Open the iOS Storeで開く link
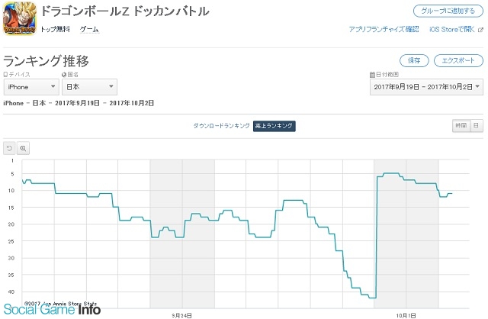Screen dimensions: 488x319 coord(452,29)
